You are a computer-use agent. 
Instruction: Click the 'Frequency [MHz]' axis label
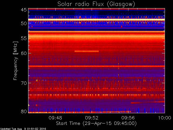tap(16, 61)
